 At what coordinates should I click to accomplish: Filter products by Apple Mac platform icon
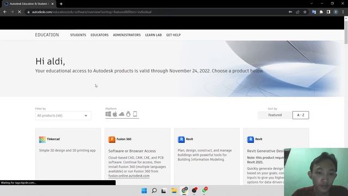[x=115, y=114]
